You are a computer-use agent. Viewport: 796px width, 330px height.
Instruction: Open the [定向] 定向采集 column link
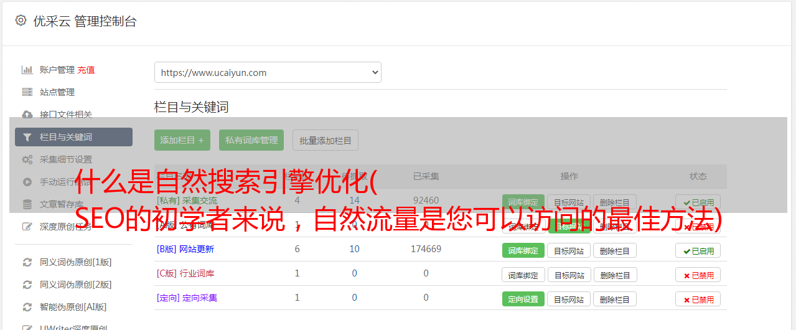click(187, 298)
